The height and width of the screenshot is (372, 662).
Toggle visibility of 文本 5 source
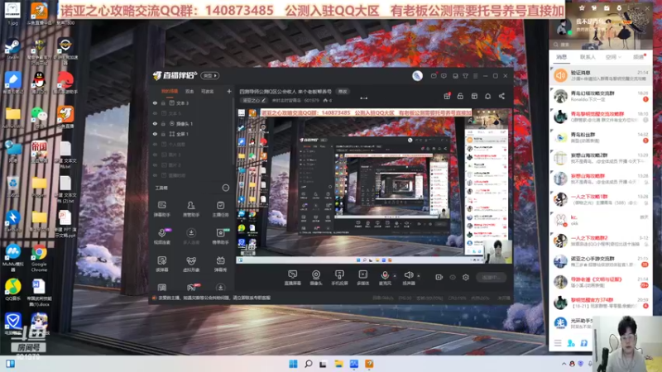tap(155, 113)
